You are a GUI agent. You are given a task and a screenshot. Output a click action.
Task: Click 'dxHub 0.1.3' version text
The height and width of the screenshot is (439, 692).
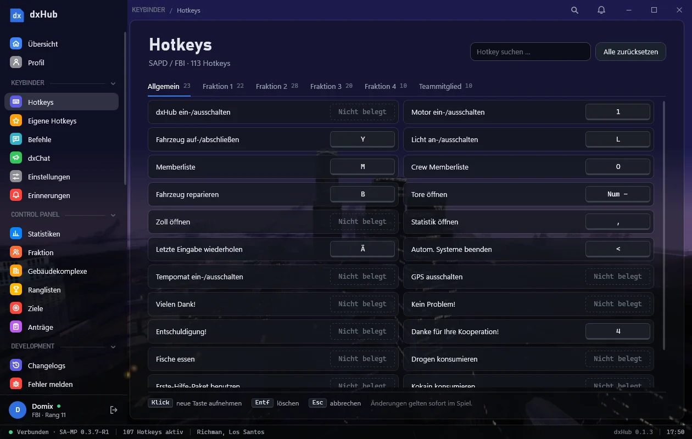(x=633, y=432)
